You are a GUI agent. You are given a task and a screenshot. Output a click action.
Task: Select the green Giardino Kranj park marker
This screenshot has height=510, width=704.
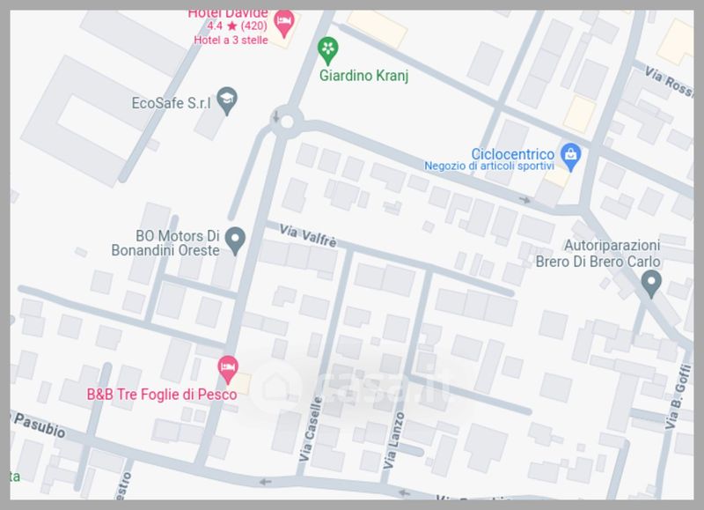tap(327, 51)
